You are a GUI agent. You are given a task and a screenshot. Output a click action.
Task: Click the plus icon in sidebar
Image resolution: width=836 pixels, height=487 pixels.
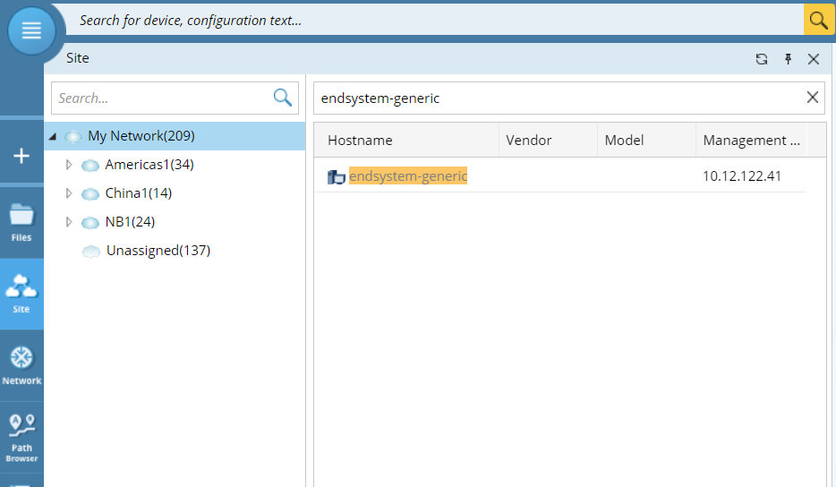(x=21, y=156)
